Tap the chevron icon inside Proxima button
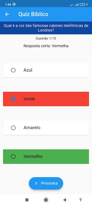92x206 pixels. [36, 183]
